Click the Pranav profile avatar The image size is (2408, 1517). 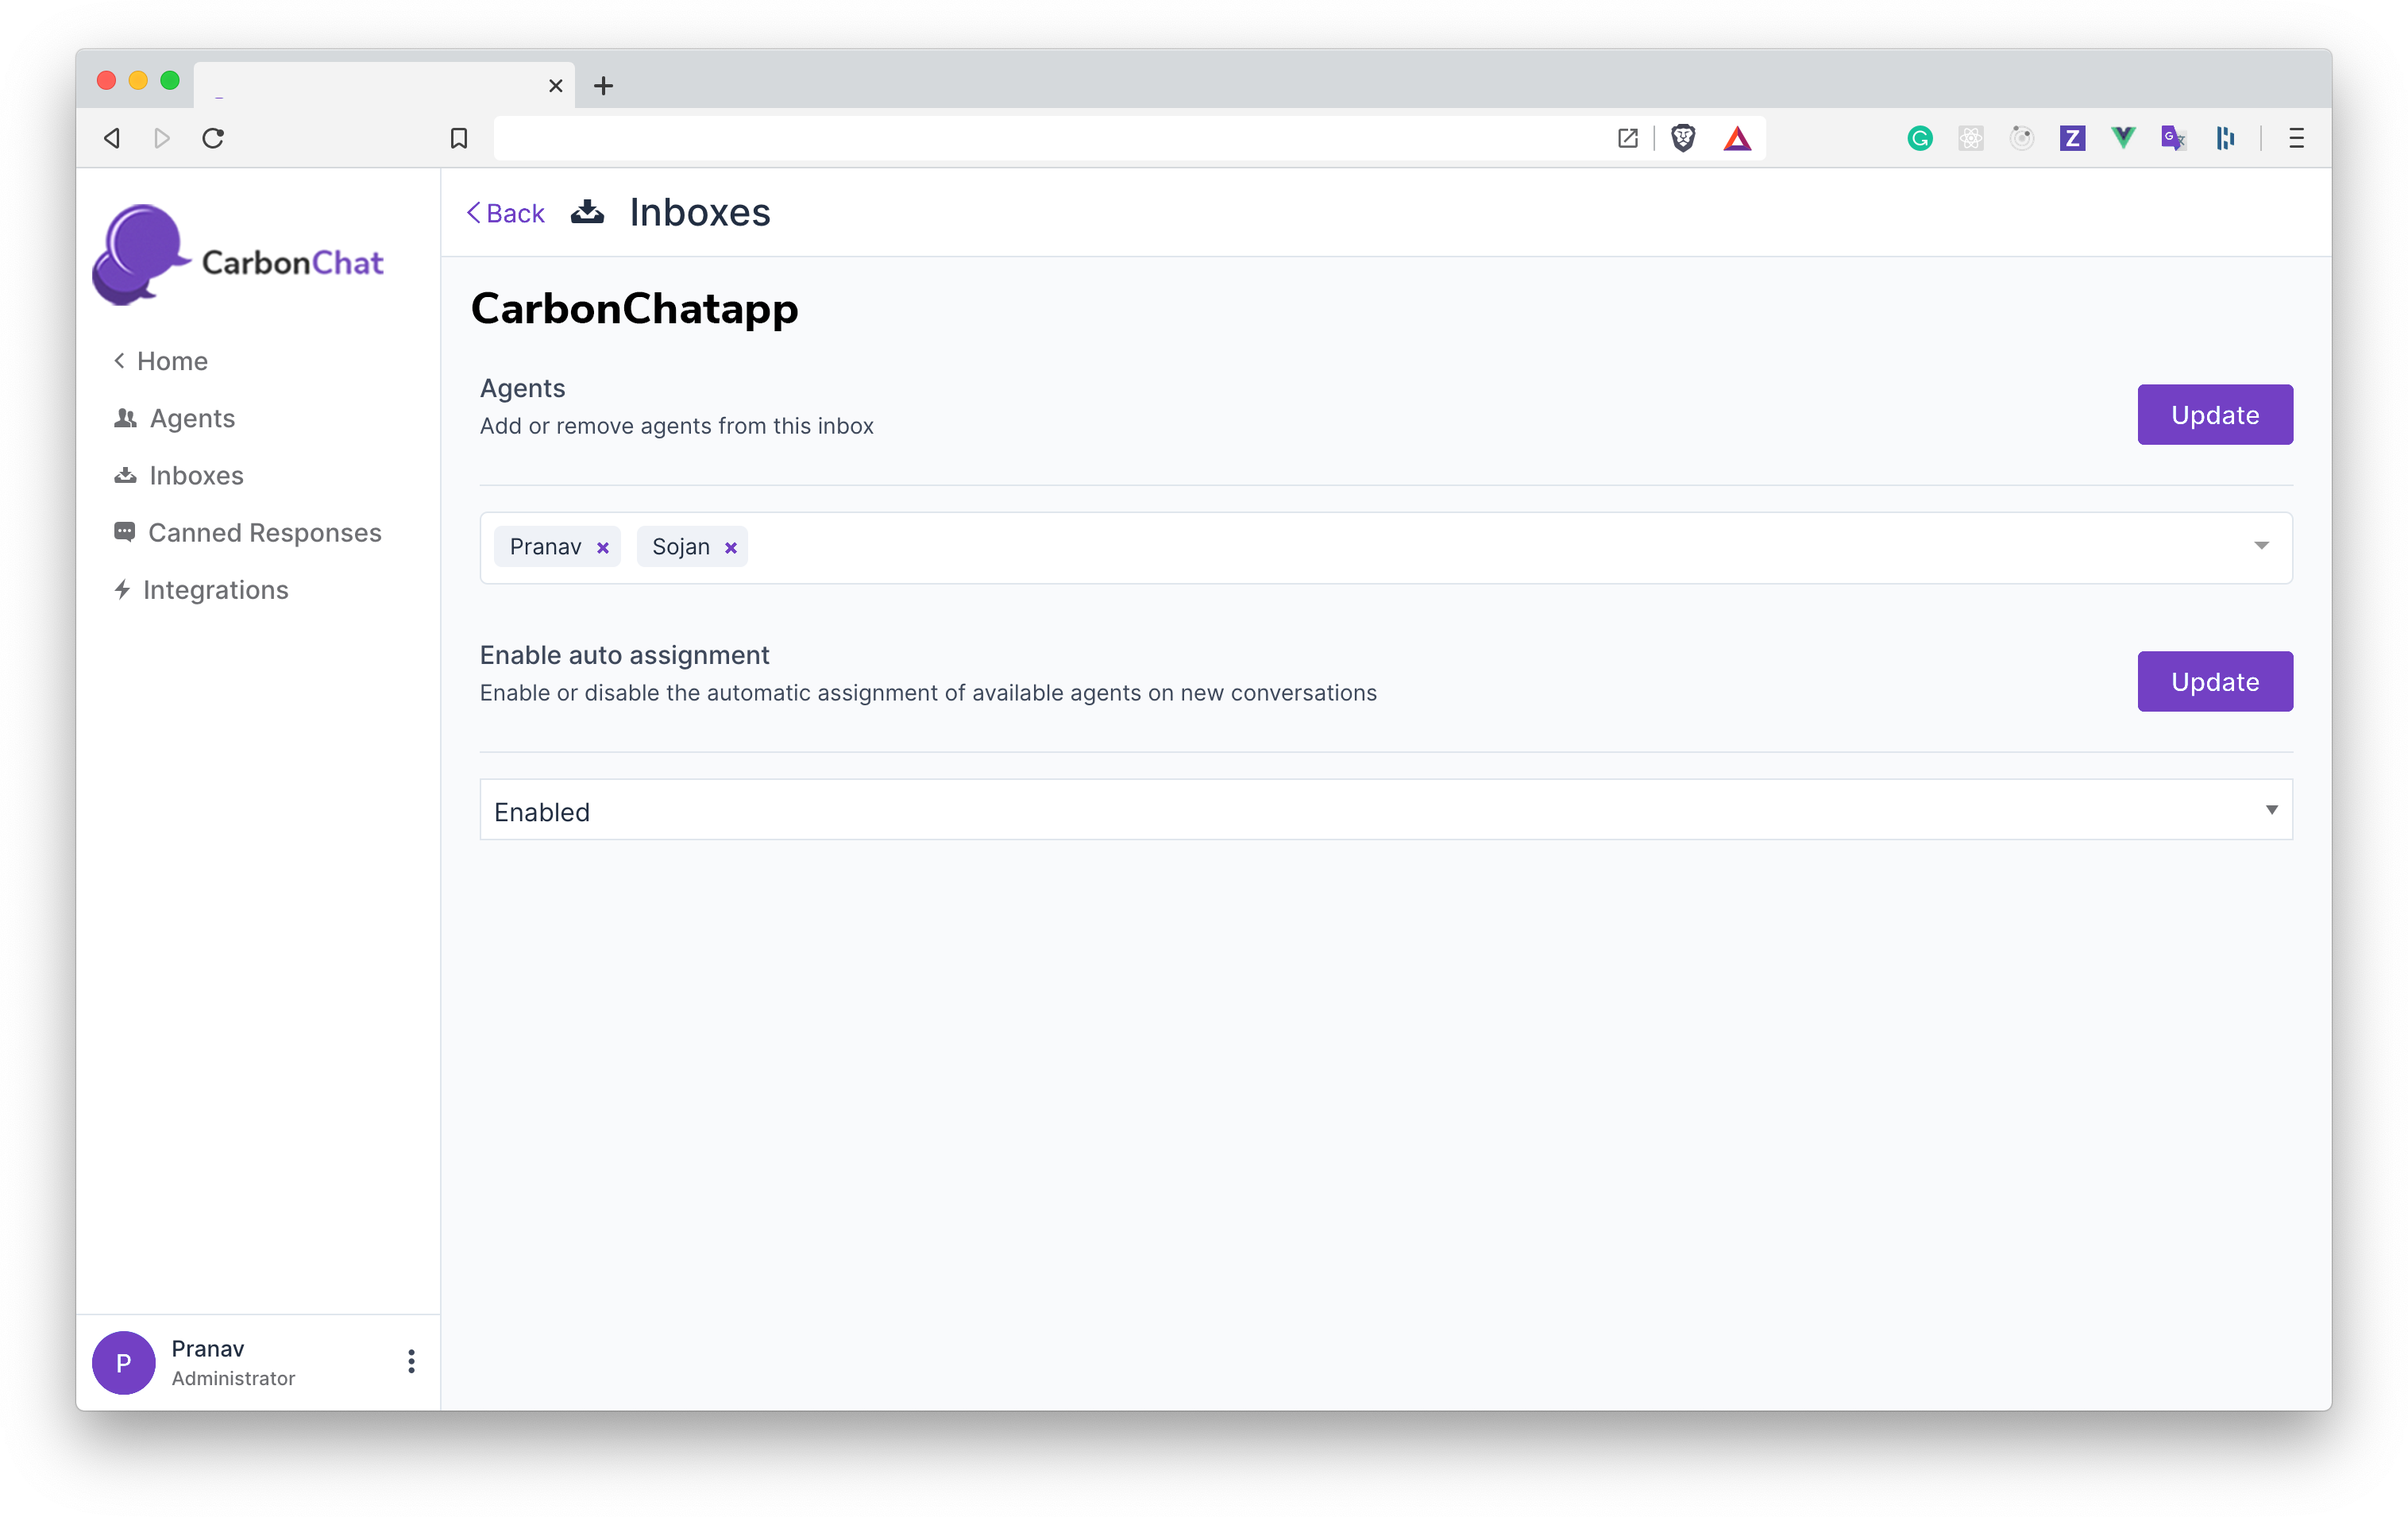(123, 1362)
